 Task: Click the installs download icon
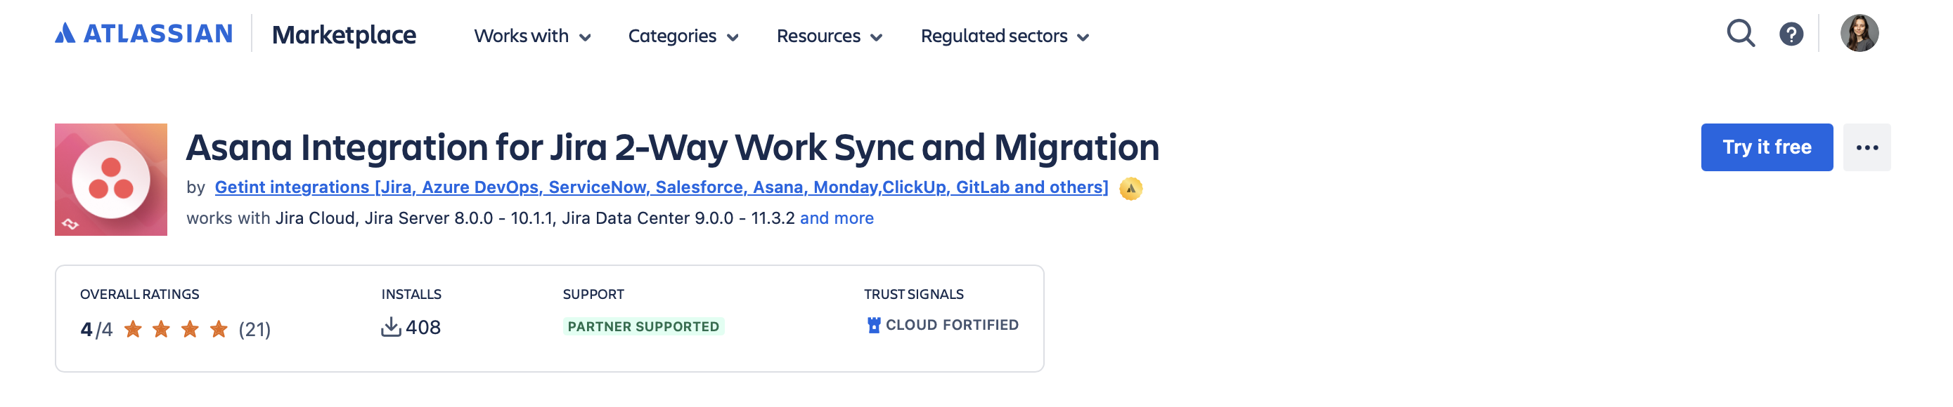point(390,328)
